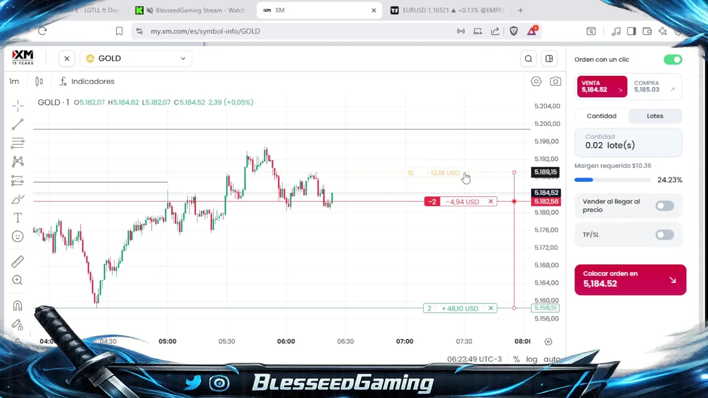Enable Vender al llegar al precio
The image size is (708, 398).
(x=664, y=206)
